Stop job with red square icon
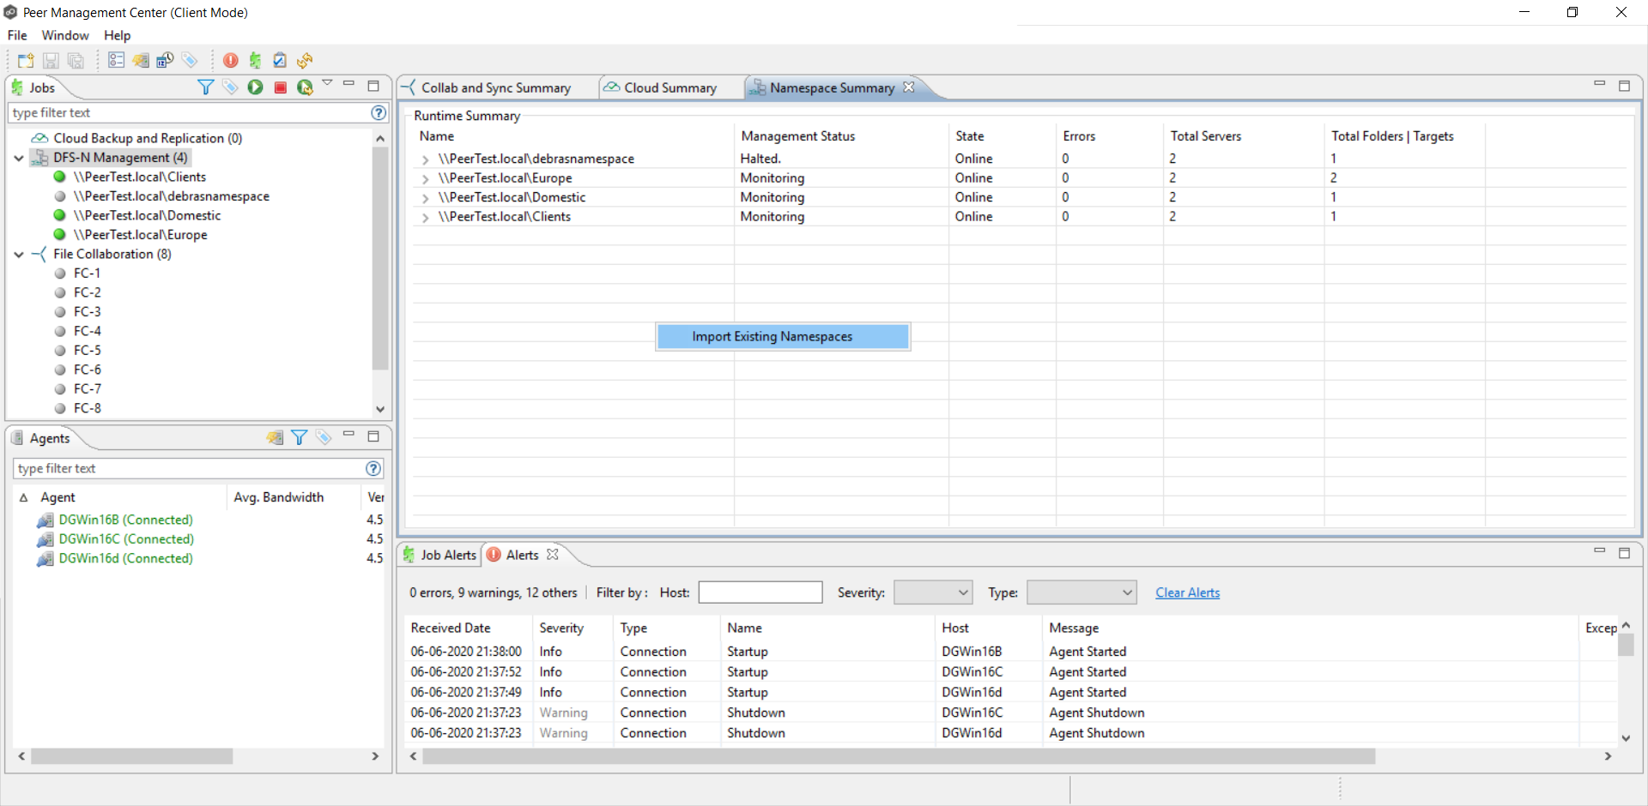Image resolution: width=1648 pixels, height=806 pixels. pos(280,87)
